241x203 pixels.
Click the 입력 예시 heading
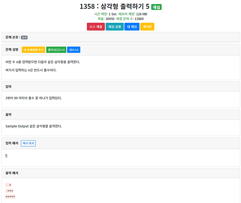pyautogui.click(x=12, y=143)
